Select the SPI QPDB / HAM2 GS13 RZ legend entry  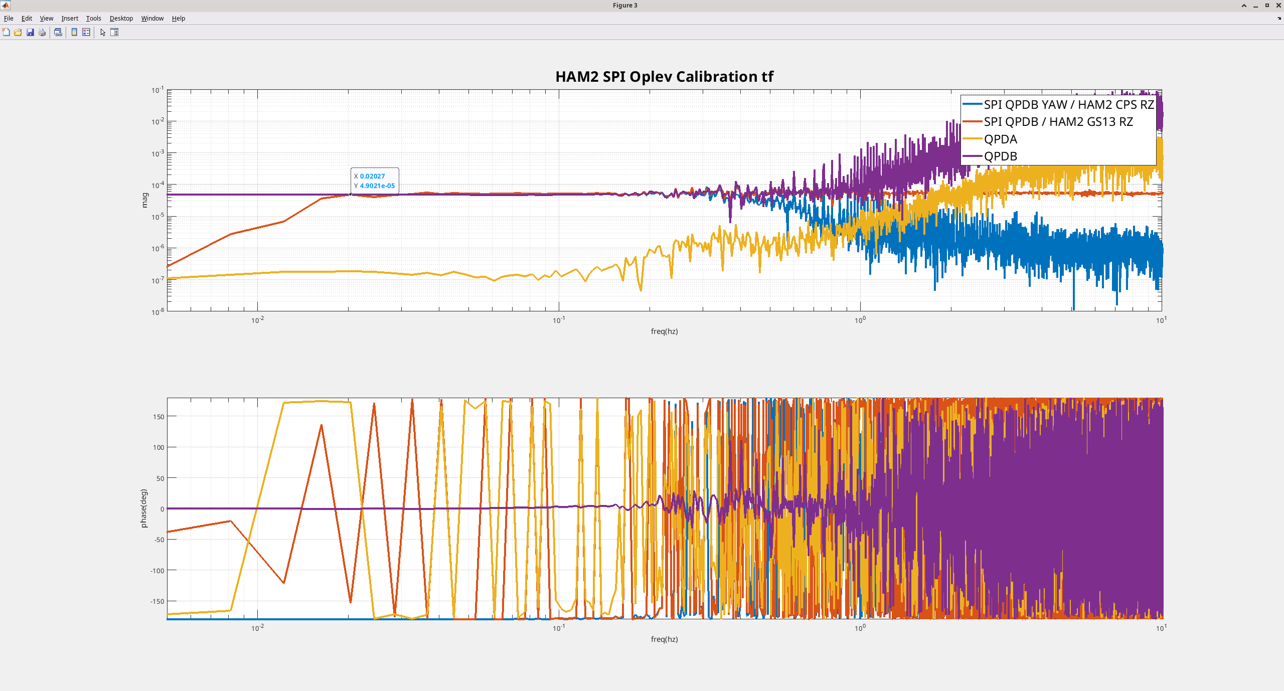point(1058,122)
